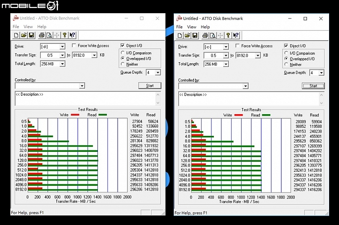Open Help menu in right ATTO window
The height and width of the screenshot is (225, 339).
point(205,27)
